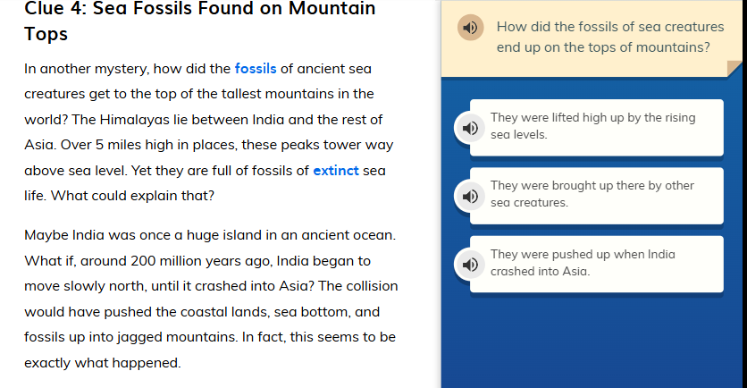
Task: Click the folded corner of the question card
Action: point(734,68)
